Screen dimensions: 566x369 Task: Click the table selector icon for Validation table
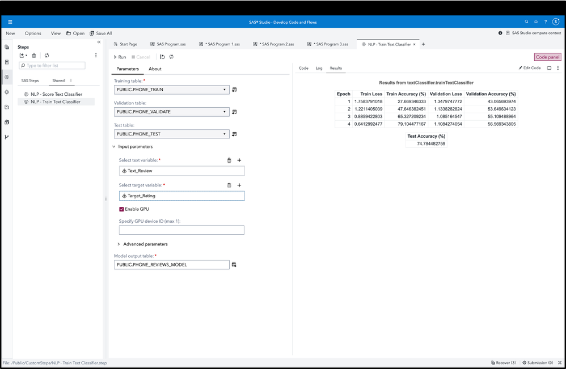tap(234, 112)
